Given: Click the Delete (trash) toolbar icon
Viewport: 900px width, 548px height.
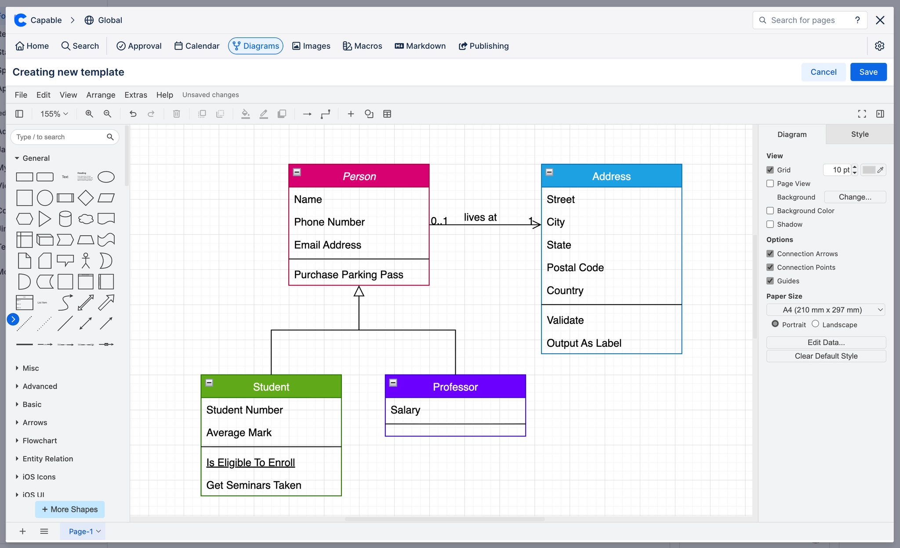Looking at the screenshot, I should [176, 113].
